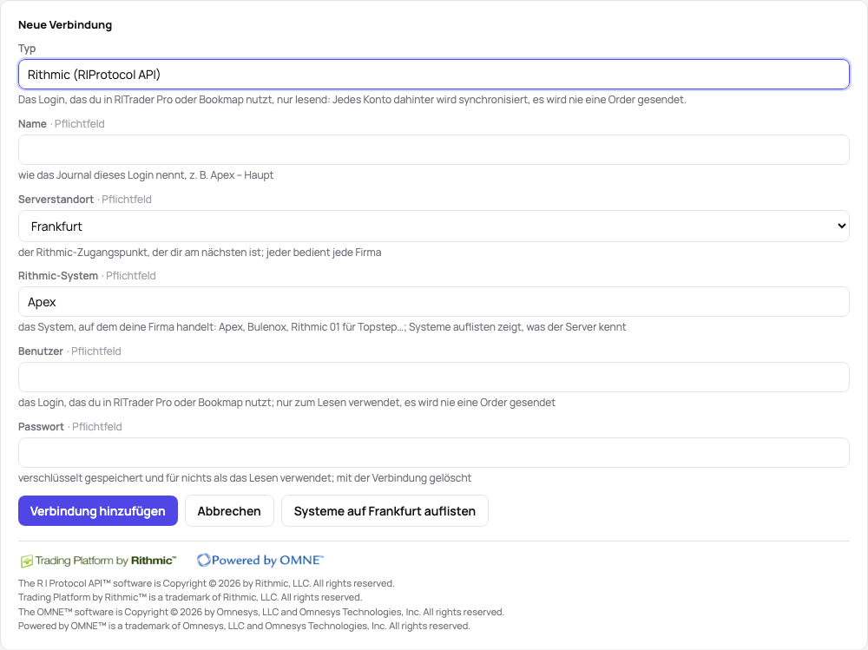Focus the Passwort input field
The width and height of the screenshot is (868, 650).
coord(433,452)
